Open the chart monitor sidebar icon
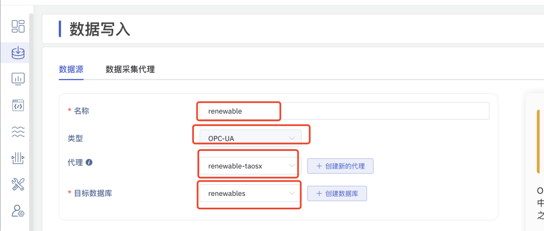544x231 pixels. pyautogui.click(x=18, y=79)
